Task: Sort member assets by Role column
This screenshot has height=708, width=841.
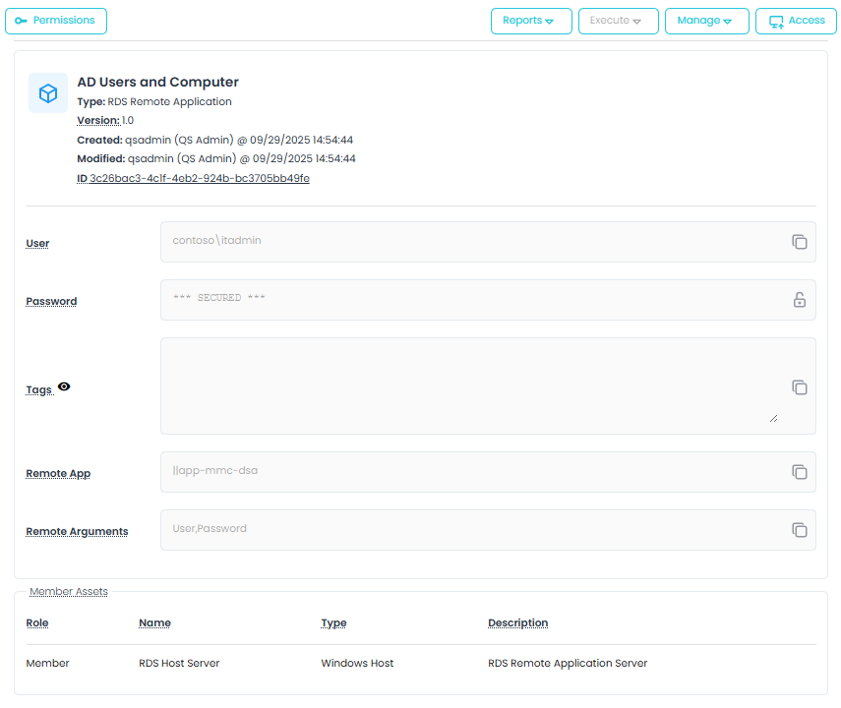Action: (37, 623)
